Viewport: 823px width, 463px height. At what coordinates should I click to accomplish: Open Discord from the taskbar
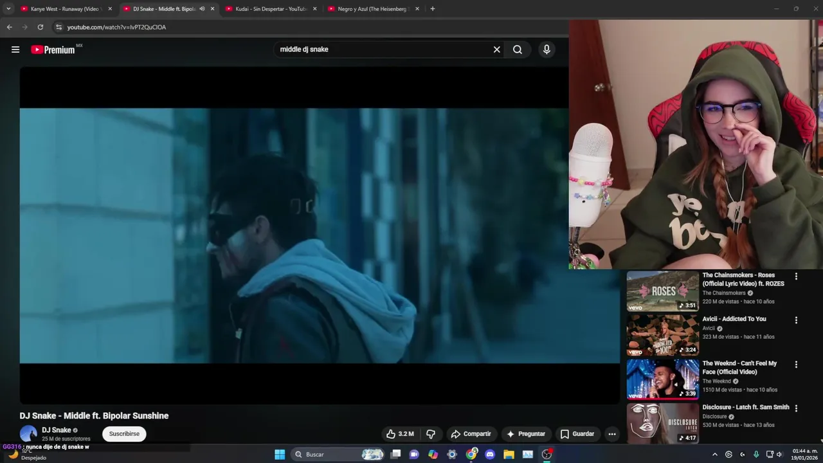pyautogui.click(x=490, y=455)
